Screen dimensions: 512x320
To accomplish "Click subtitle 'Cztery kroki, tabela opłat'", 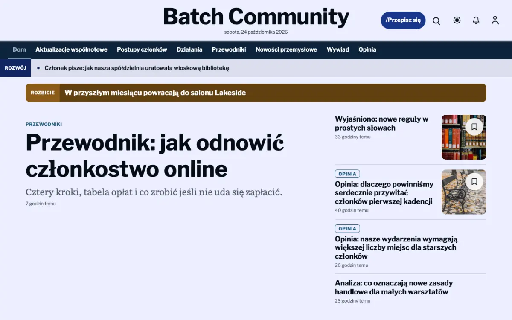I will (154, 192).
